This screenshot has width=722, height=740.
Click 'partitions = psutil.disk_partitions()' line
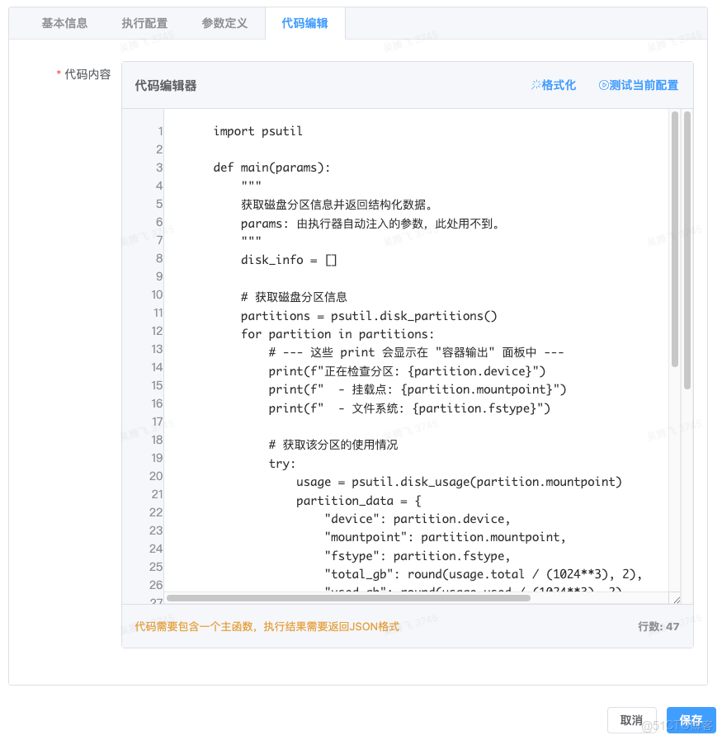pos(369,316)
